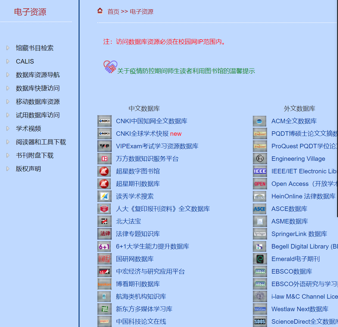Viewport: 338px width, 327px height.
Task: Click the ACM全文数据库 globe icon
Action: click(x=260, y=121)
